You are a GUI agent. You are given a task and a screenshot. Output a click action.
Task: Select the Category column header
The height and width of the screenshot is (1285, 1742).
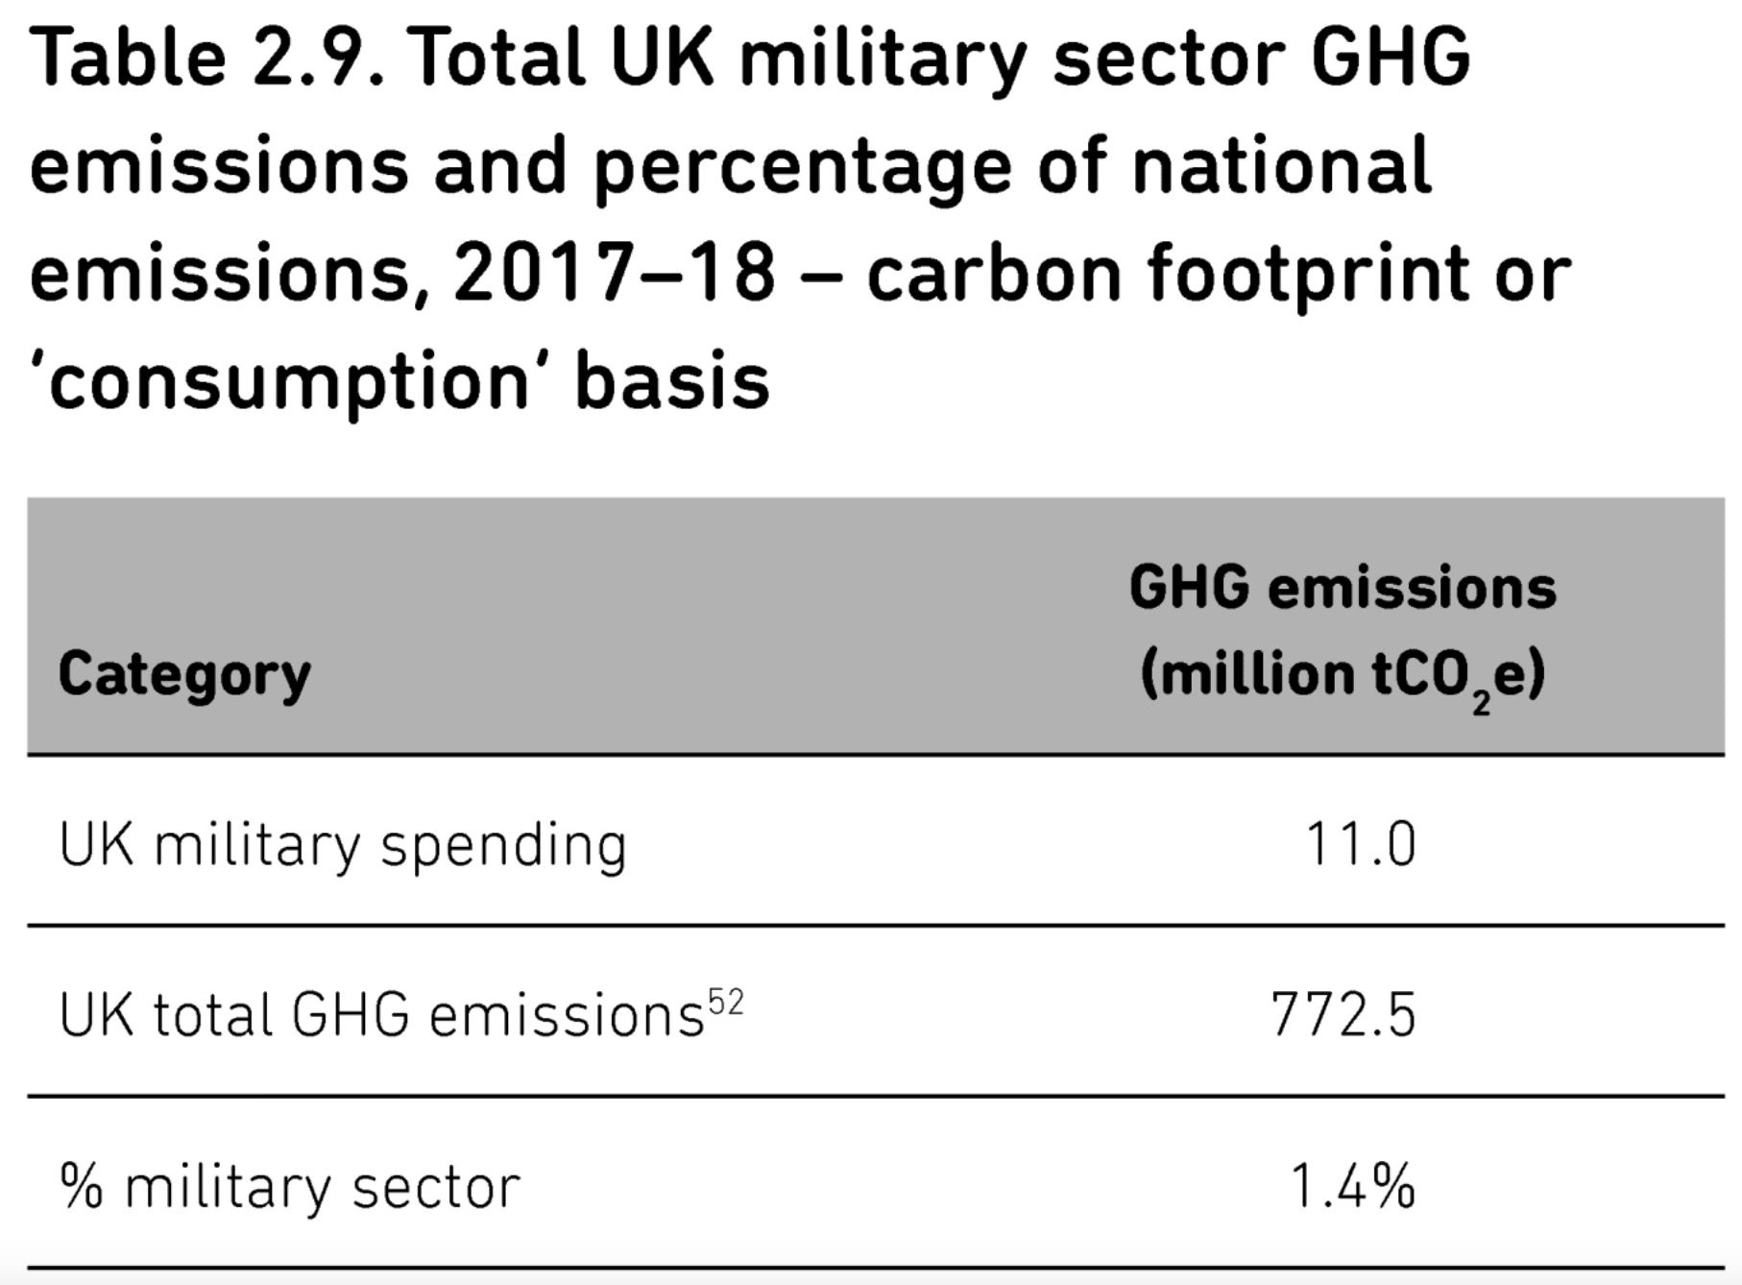[x=184, y=675]
